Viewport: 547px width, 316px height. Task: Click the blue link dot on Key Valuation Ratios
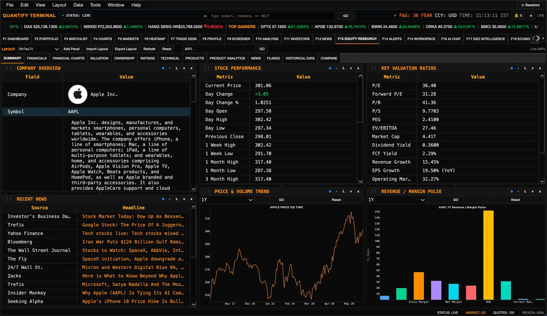pyautogui.click(x=511, y=68)
